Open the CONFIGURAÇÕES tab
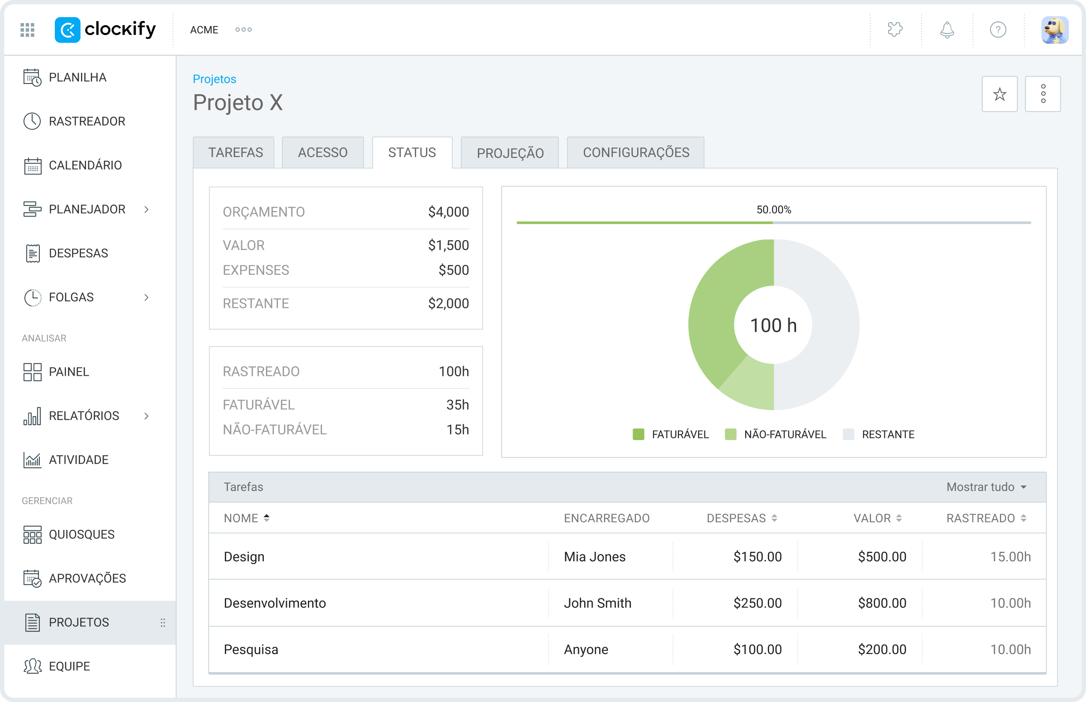Image resolution: width=1086 pixels, height=702 pixels. click(635, 152)
